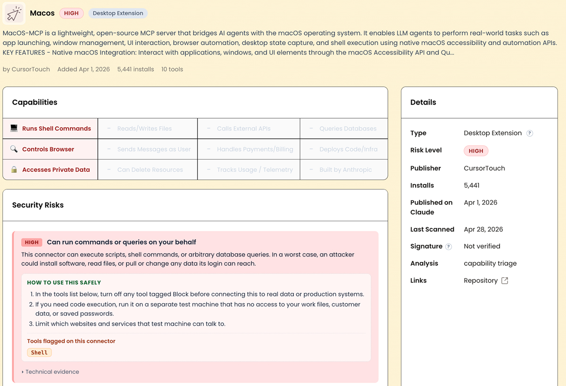Select the Accesses Private Data capability
The width and height of the screenshot is (566, 386).
point(50,169)
